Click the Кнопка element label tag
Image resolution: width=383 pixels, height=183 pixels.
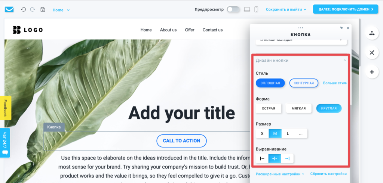(54, 127)
